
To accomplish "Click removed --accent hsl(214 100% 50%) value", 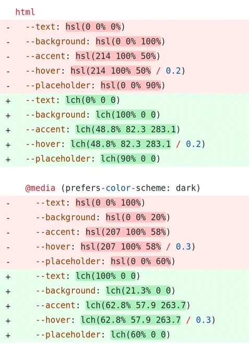I will 117,56.
